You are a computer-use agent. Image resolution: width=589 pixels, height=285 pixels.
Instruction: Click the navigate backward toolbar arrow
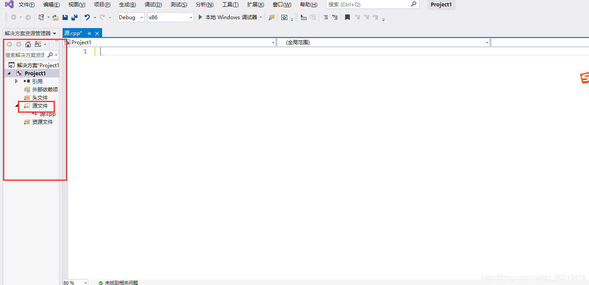pos(14,17)
